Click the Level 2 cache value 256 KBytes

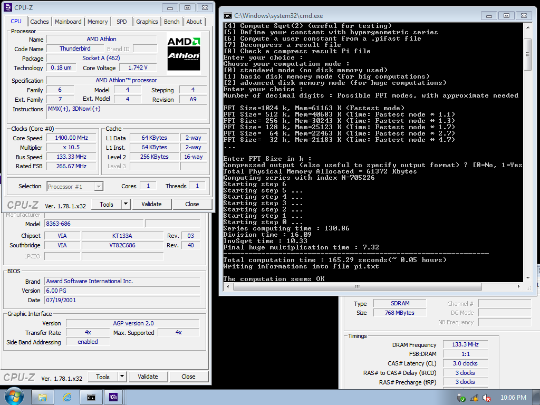tap(154, 157)
